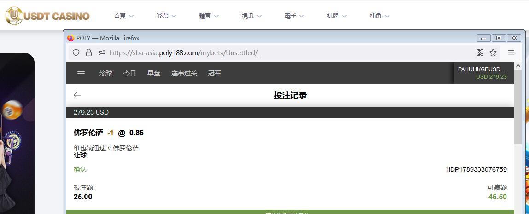Switch to the 冠军 tab
The height and width of the screenshot is (214, 529).
point(215,73)
